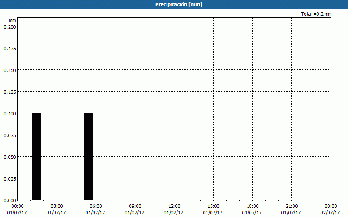348x217 pixels.
Task: Click the 0,175 y-axis label
Action: click(x=10, y=49)
